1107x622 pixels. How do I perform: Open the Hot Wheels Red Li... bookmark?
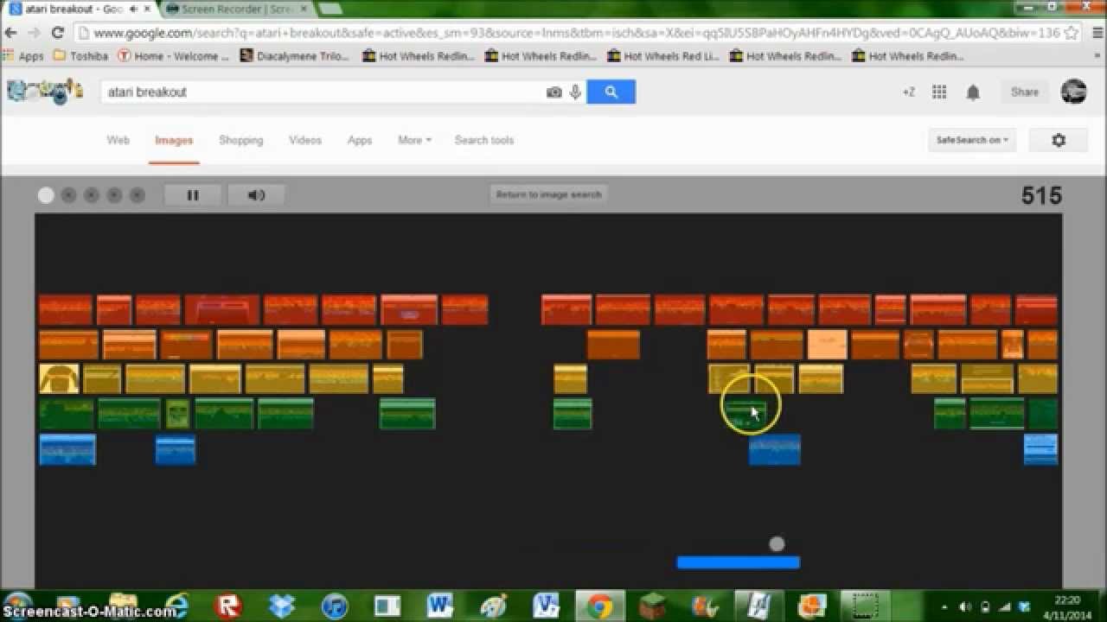(662, 56)
